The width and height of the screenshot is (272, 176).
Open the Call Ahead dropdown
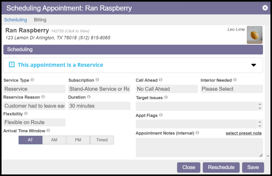coord(167,89)
